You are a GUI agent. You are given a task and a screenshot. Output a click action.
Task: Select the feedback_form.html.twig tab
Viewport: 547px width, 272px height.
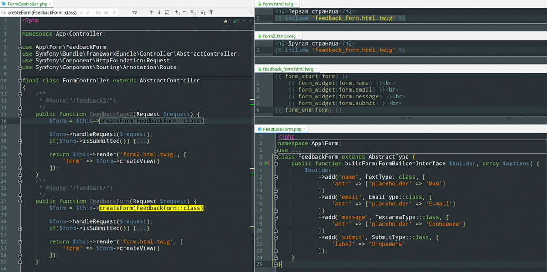288,69
